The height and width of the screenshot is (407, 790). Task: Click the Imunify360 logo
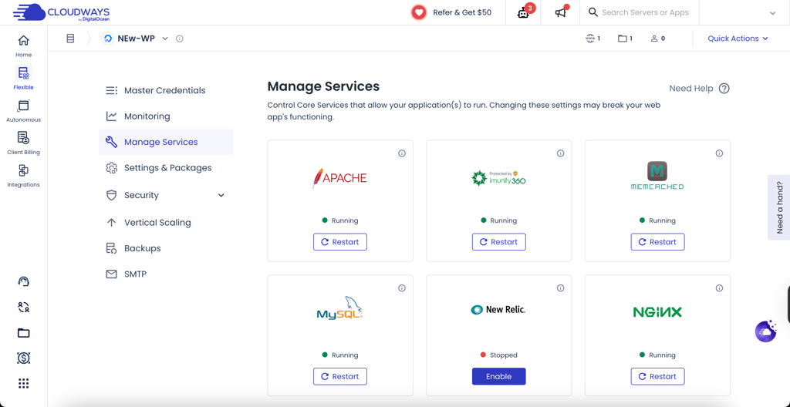click(498, 178)
